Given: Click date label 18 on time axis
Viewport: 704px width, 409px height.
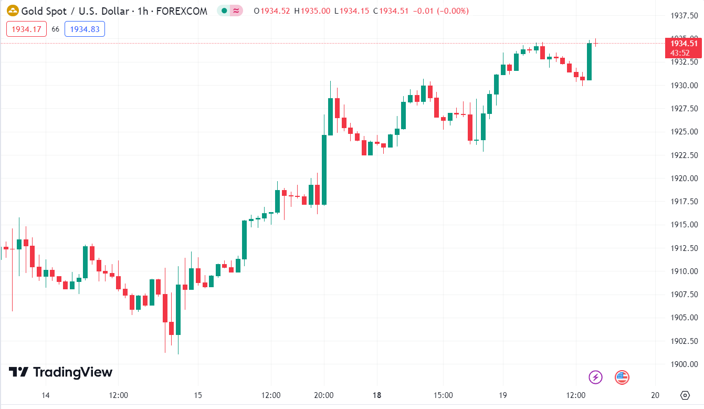Looking at the screenshot, I should point(376,395).
